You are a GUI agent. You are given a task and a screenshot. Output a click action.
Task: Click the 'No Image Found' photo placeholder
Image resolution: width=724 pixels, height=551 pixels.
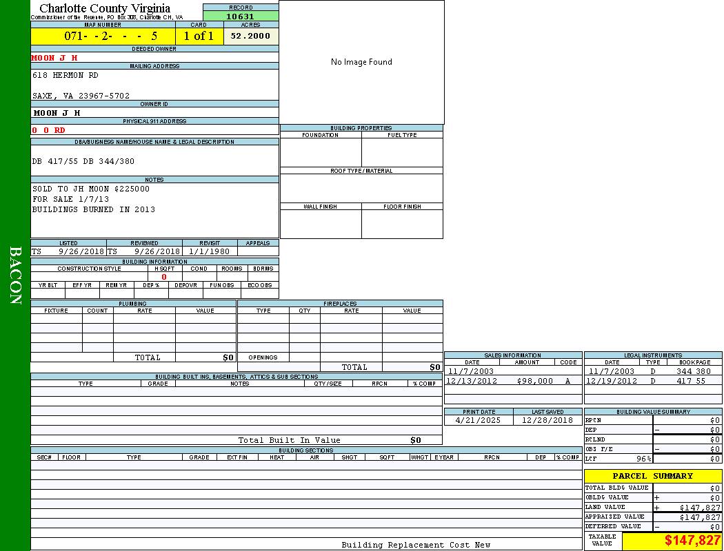[361, 62]
